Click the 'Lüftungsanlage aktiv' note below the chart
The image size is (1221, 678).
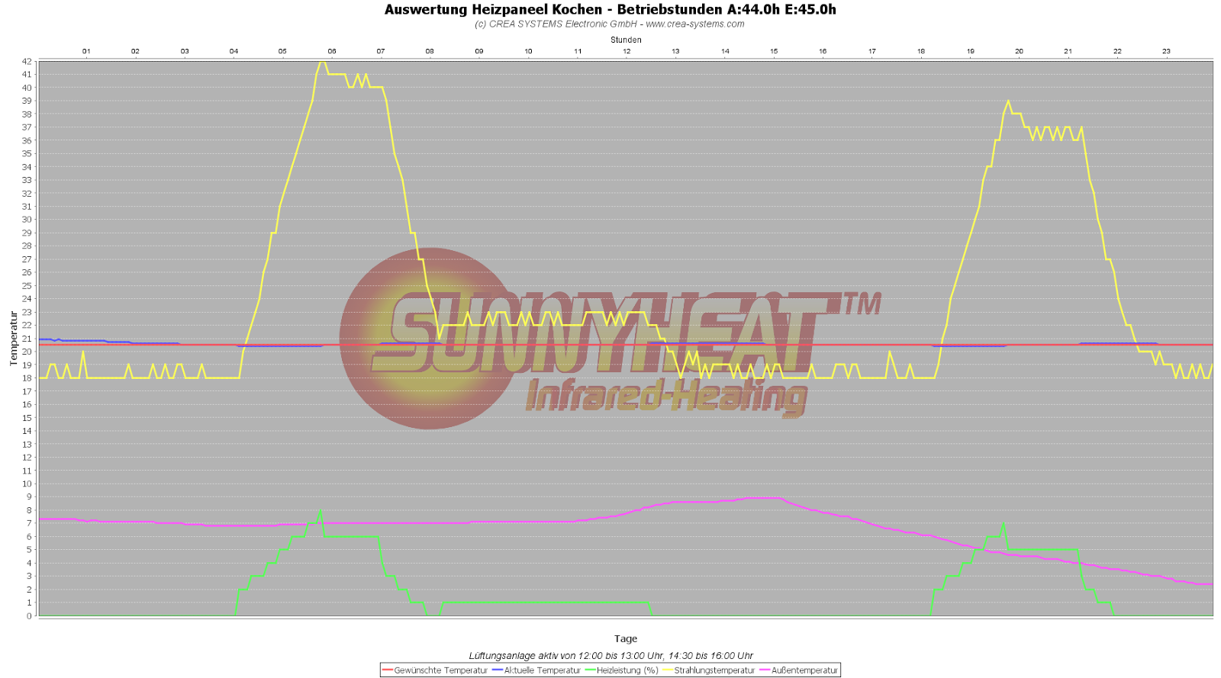(x=610, y=656)
